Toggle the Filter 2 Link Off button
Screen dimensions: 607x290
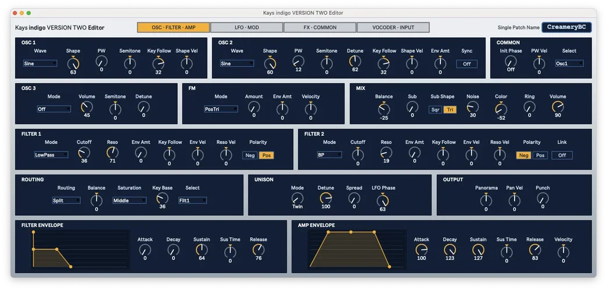point(562,155)
